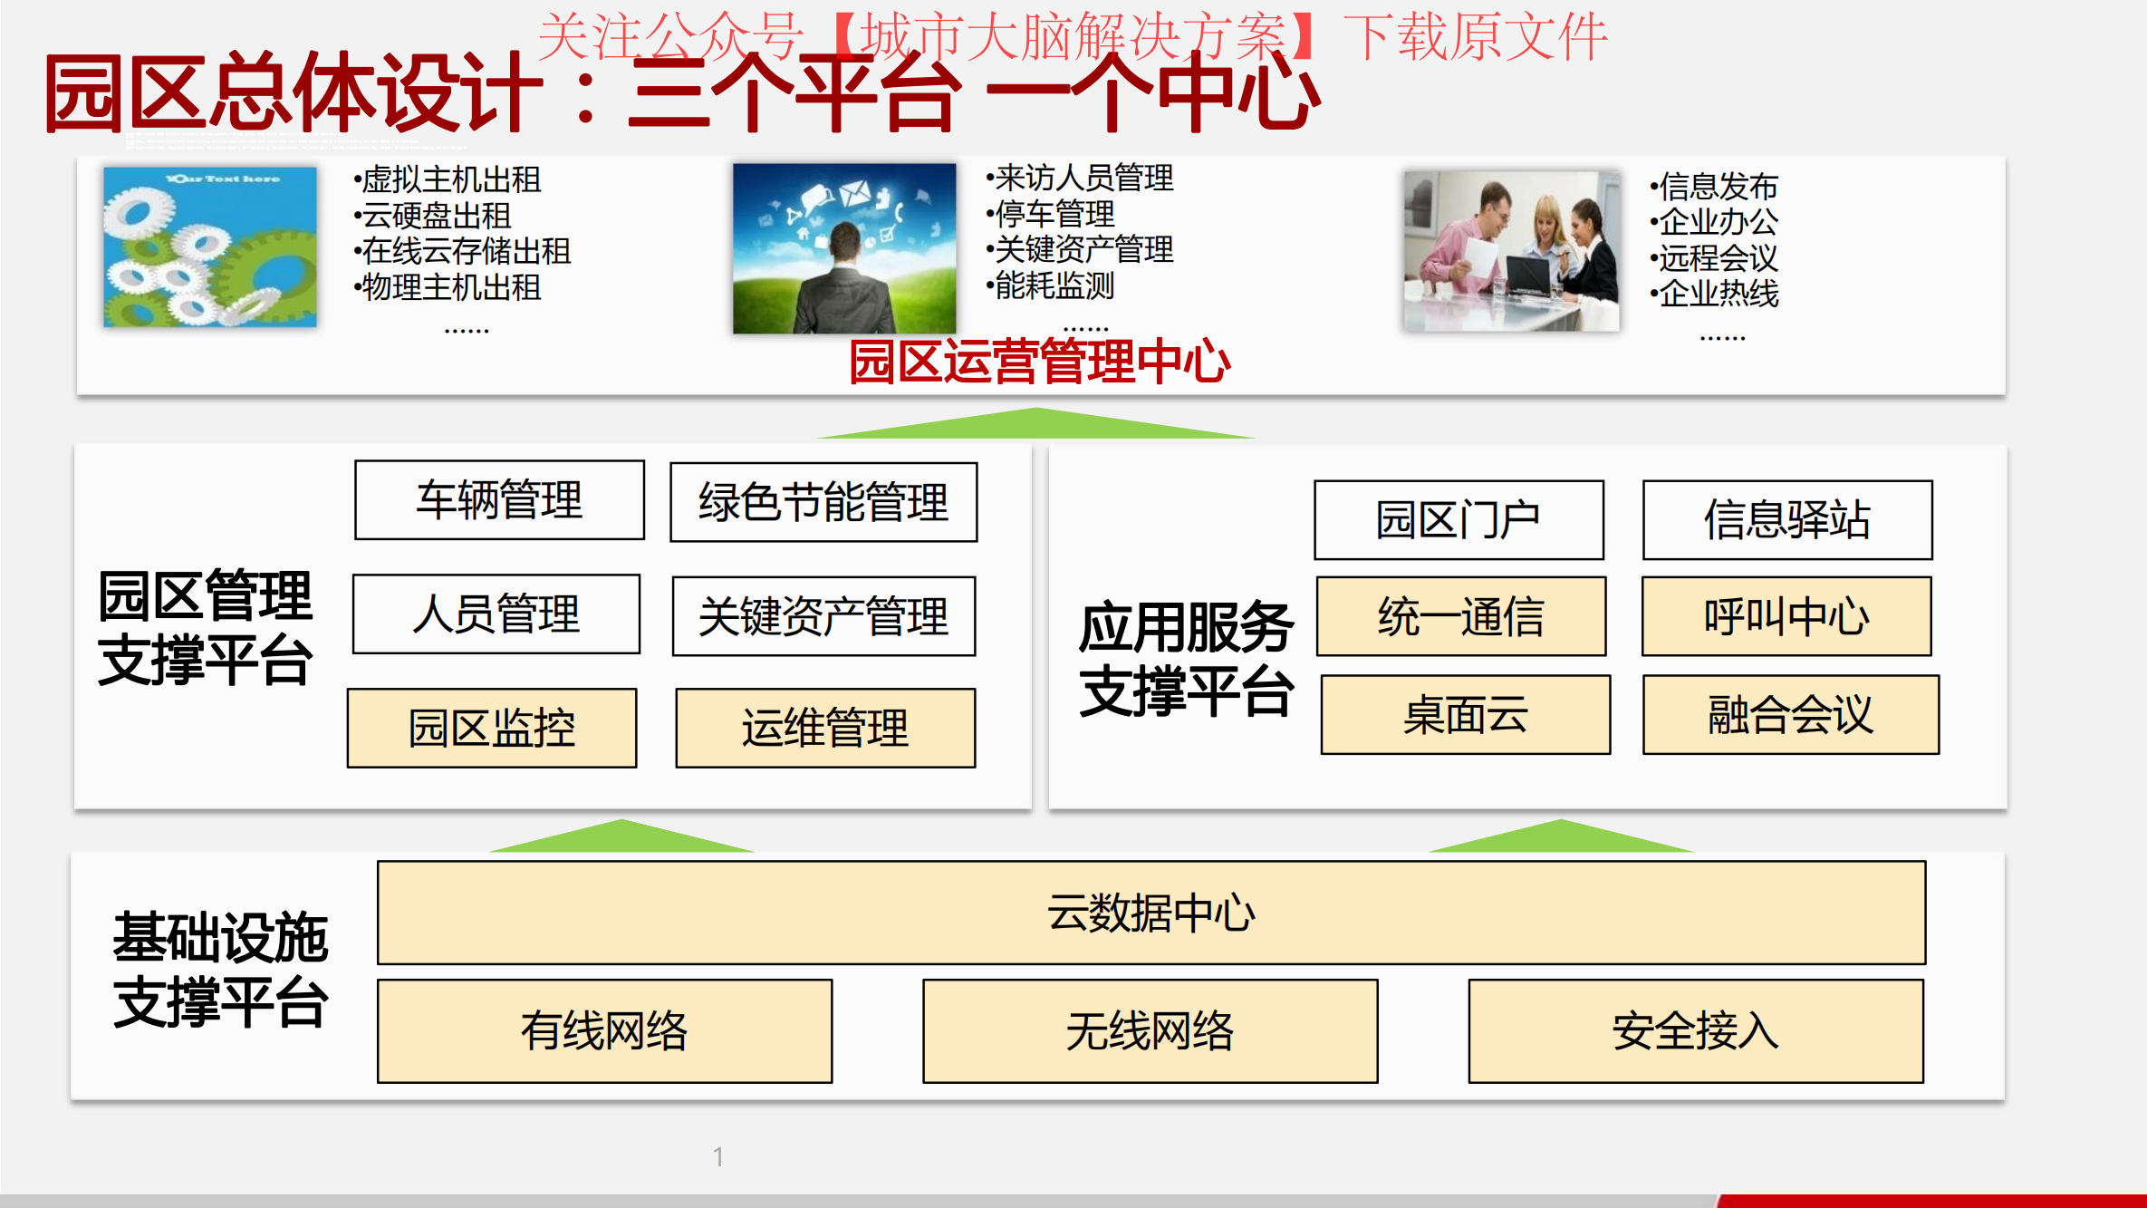This screenshot has height=1208, width=2147.
Task: Select the 无线网络 box
Action: [x=1151, y=1031]
